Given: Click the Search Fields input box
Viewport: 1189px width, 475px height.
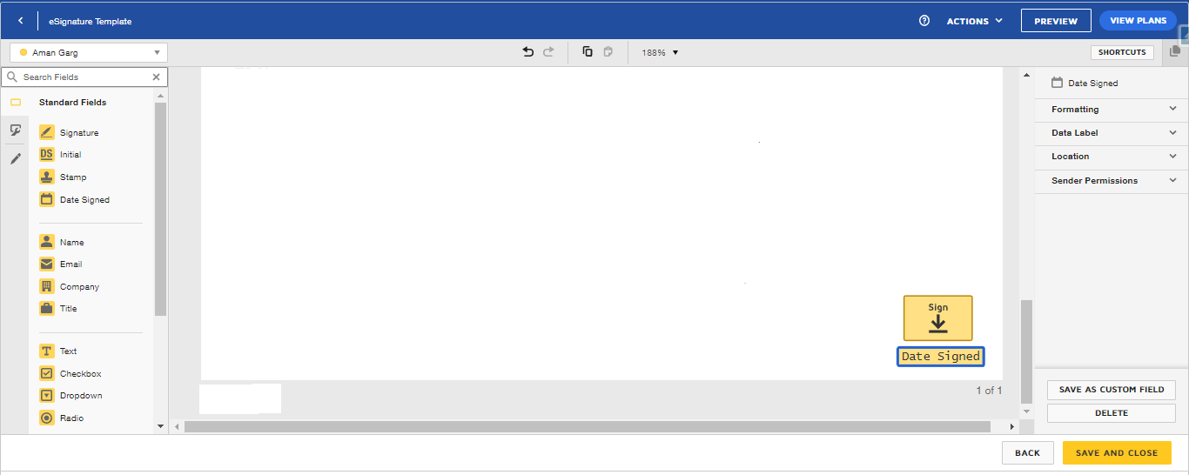Looking at the screenshot, I should pyautogui.click(x=84, y=77).
